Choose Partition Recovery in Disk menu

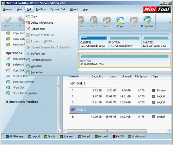[52, 60]
